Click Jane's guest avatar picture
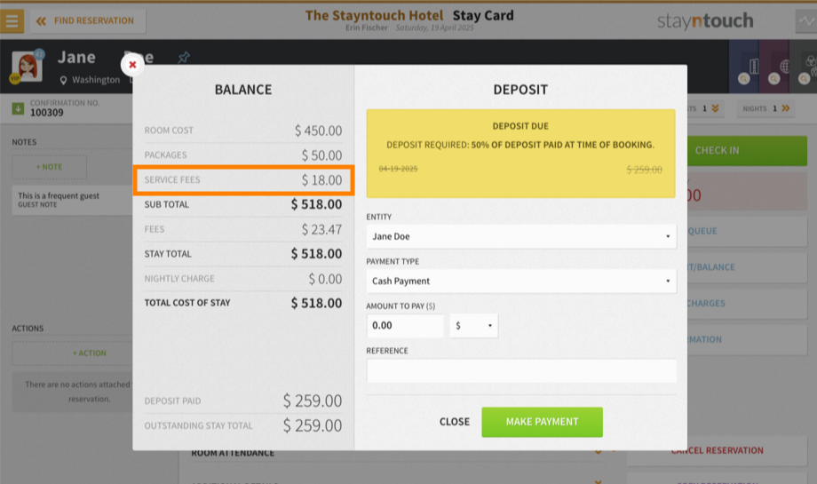The height and width of the screenshot is (484, 817). pyautogui.click(x=27, y=67)
